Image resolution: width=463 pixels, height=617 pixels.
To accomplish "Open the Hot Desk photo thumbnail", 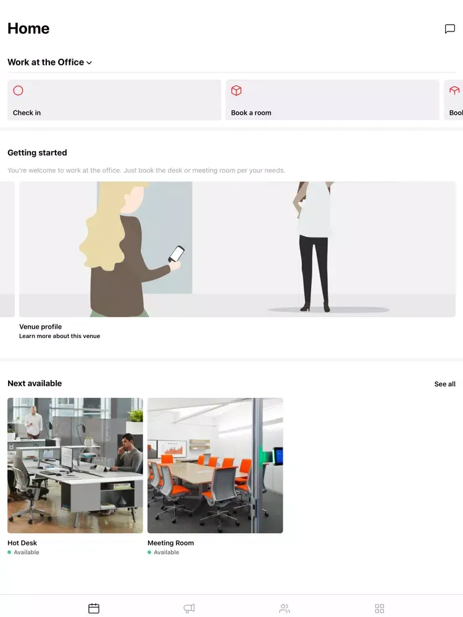I will pyautogui.click(x=75, y=465).
